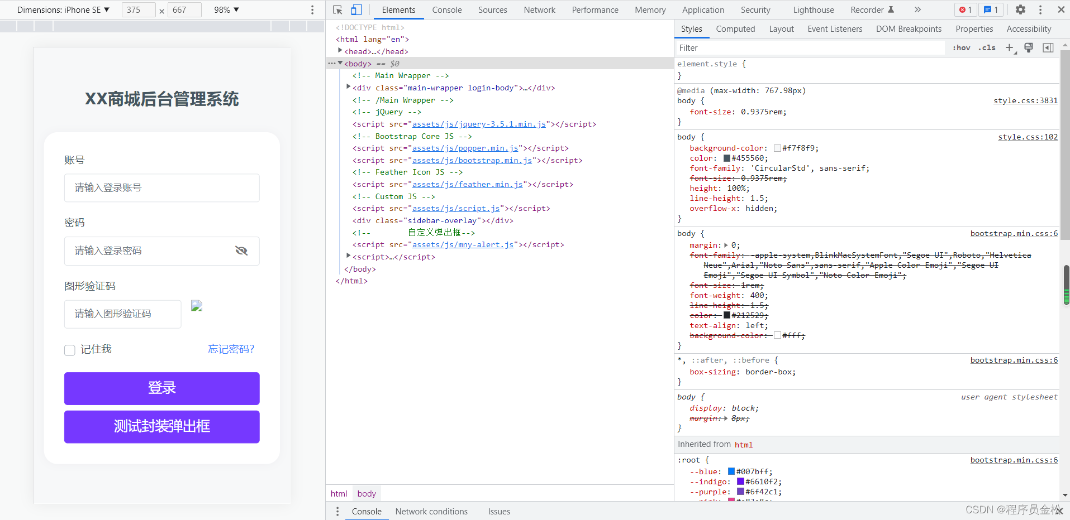Viewport: 1070px width, 520px height.
Task: Click the 登录 login button
Action: (162, 388)
